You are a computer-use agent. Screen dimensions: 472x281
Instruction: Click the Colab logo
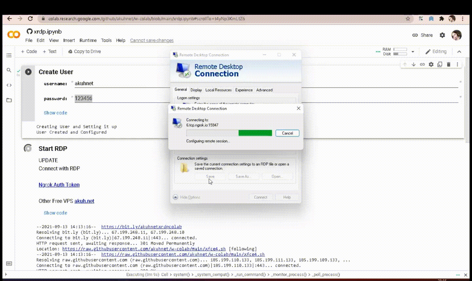(14, 34)
